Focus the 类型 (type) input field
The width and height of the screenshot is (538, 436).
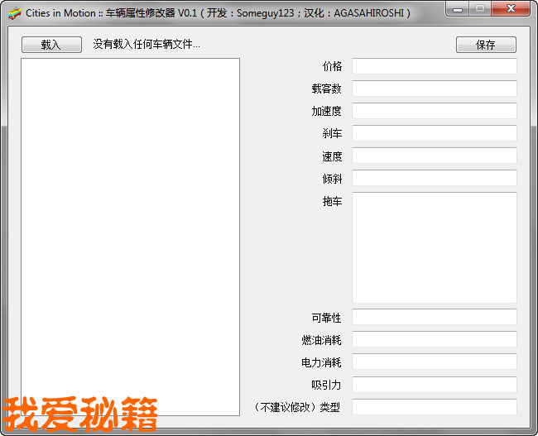pyautogui.click(x=434, y=406)
